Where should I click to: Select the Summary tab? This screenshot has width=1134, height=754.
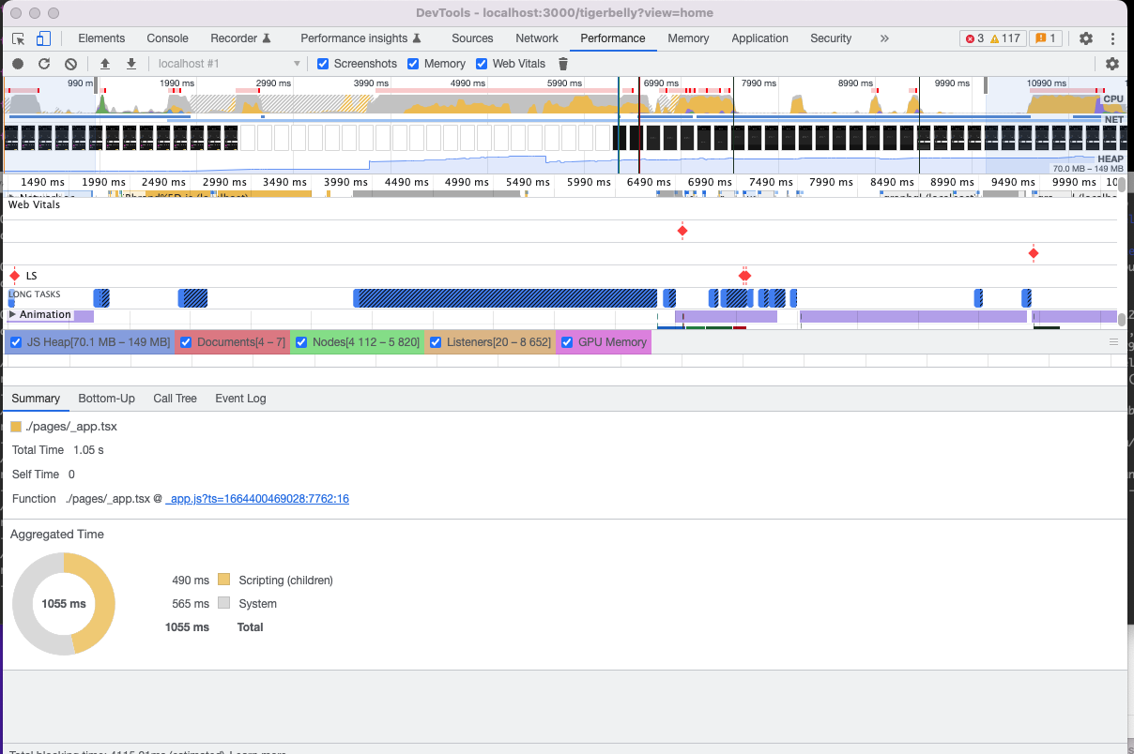[36, 399]
